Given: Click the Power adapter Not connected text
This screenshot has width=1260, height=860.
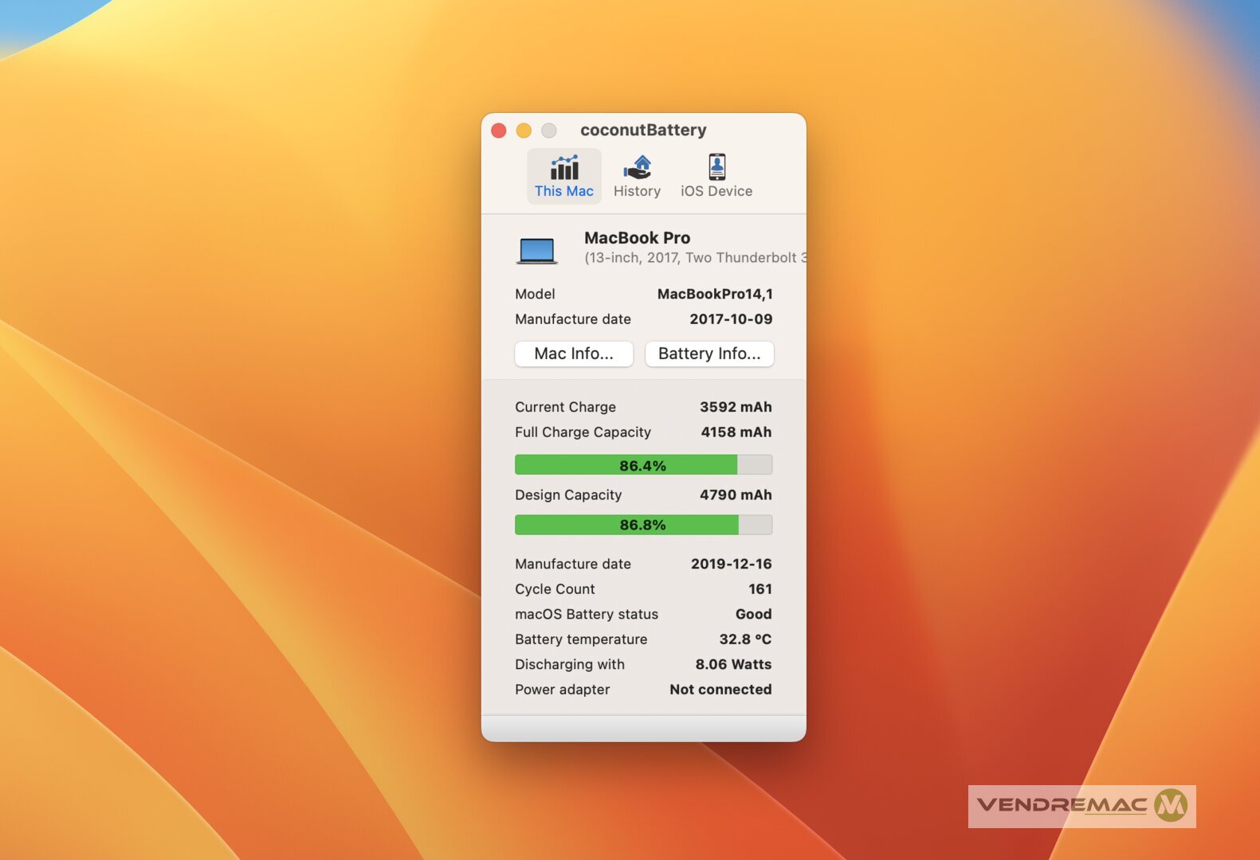Looking at the screenshot, I should (720, 690).
